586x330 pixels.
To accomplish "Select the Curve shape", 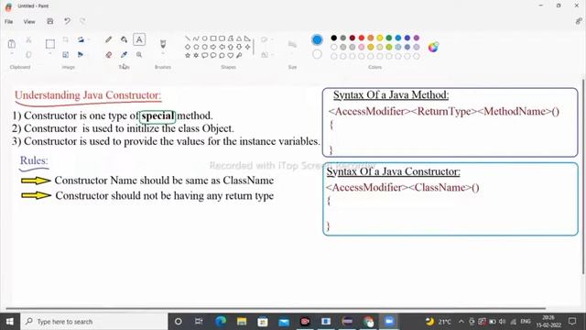I will point(196,38).
